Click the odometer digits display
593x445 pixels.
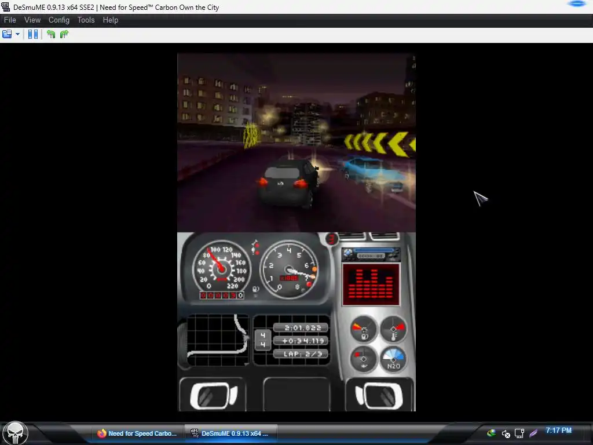222,295
